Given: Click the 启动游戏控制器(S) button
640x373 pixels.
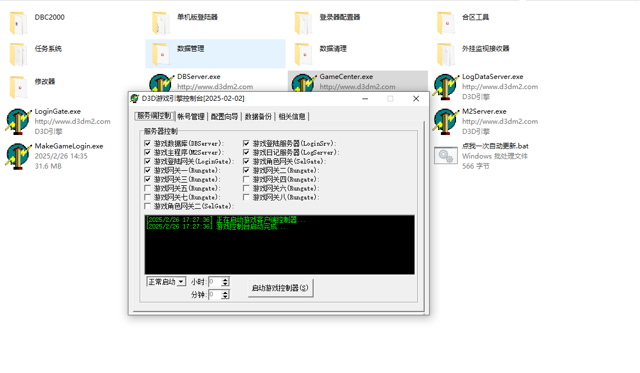Looking at the screenshot, I should pos(280,288).
